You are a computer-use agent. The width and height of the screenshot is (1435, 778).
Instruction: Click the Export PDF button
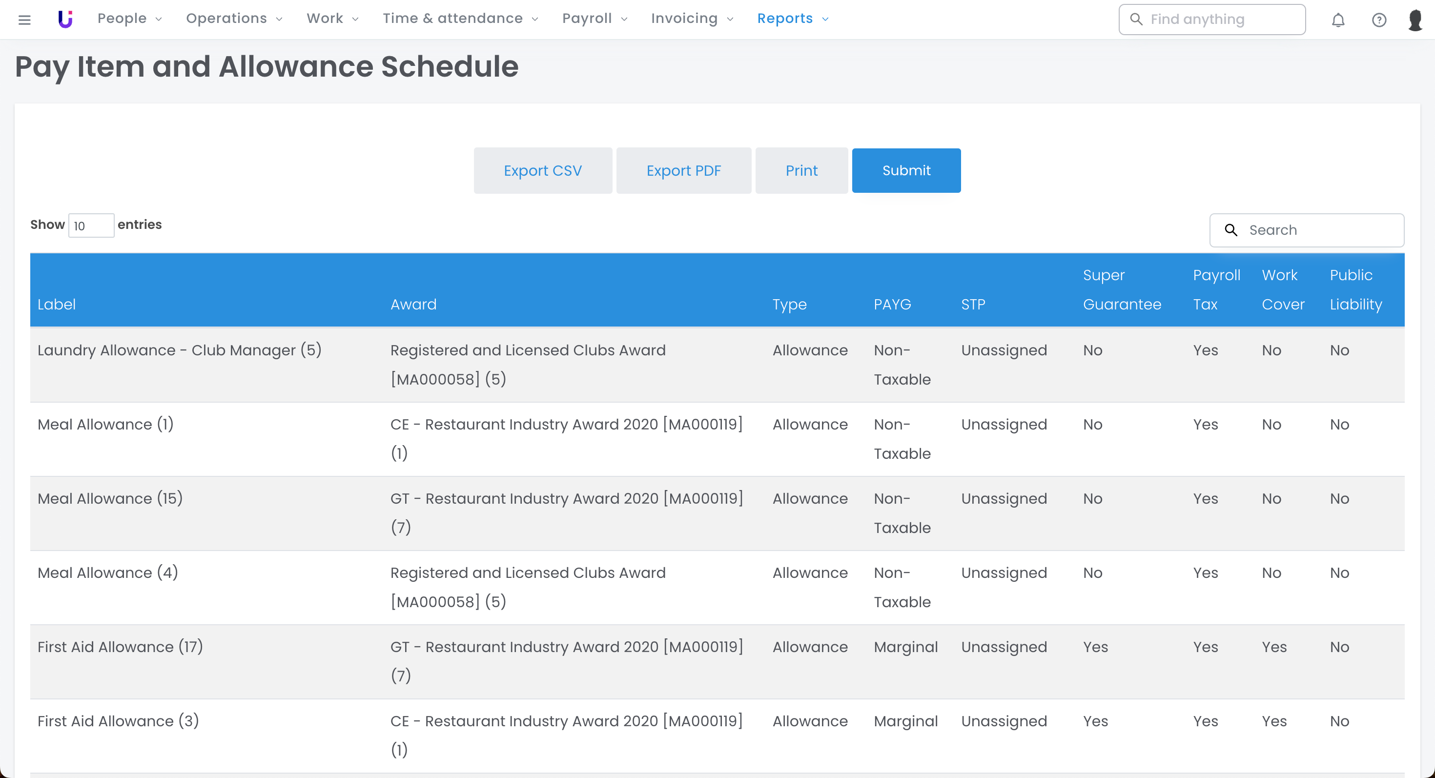tap(683, 170)
